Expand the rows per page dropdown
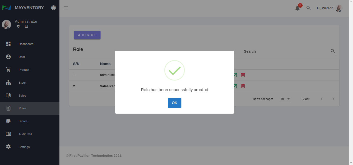The height and width of the screenshot is (165, 353). coord(286,99)
